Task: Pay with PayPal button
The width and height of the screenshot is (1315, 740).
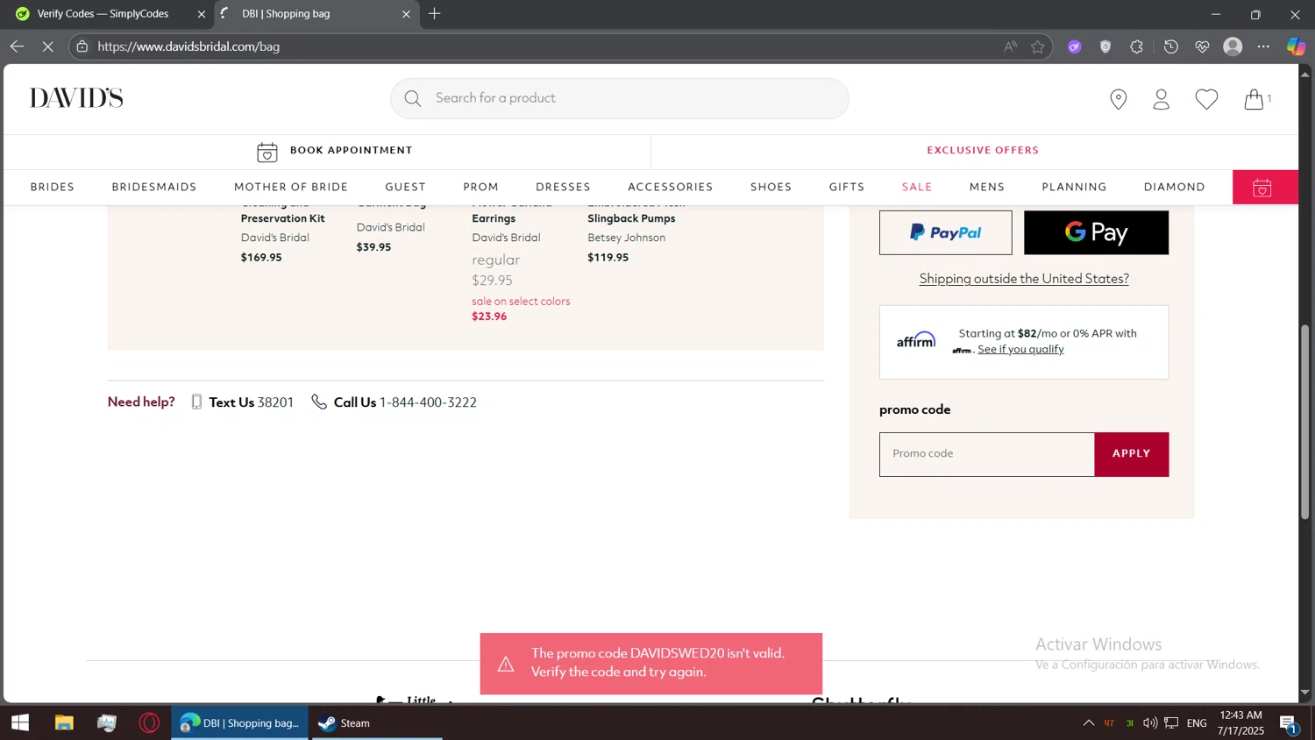Action: coord(945,232)
